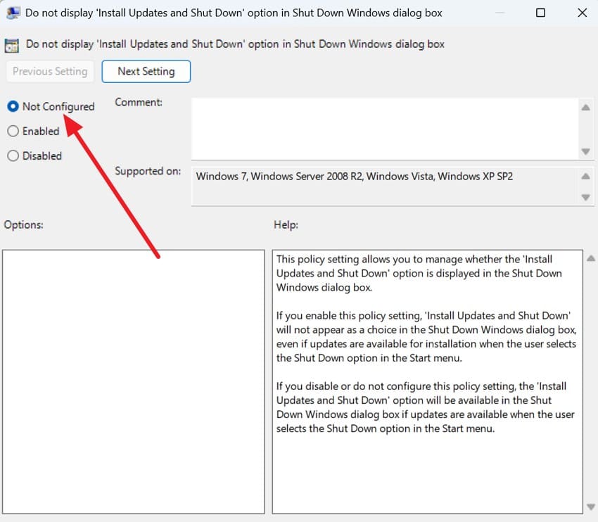Maximize the policy dialog window
598x522 pixels.
click(x=540, y=13)
